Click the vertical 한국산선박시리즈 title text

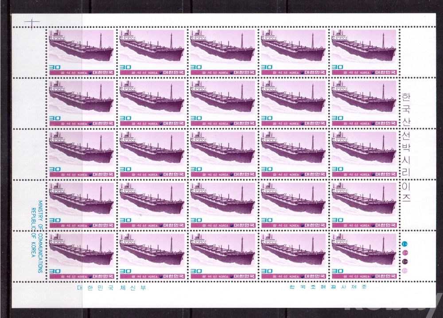coord(404,147)
